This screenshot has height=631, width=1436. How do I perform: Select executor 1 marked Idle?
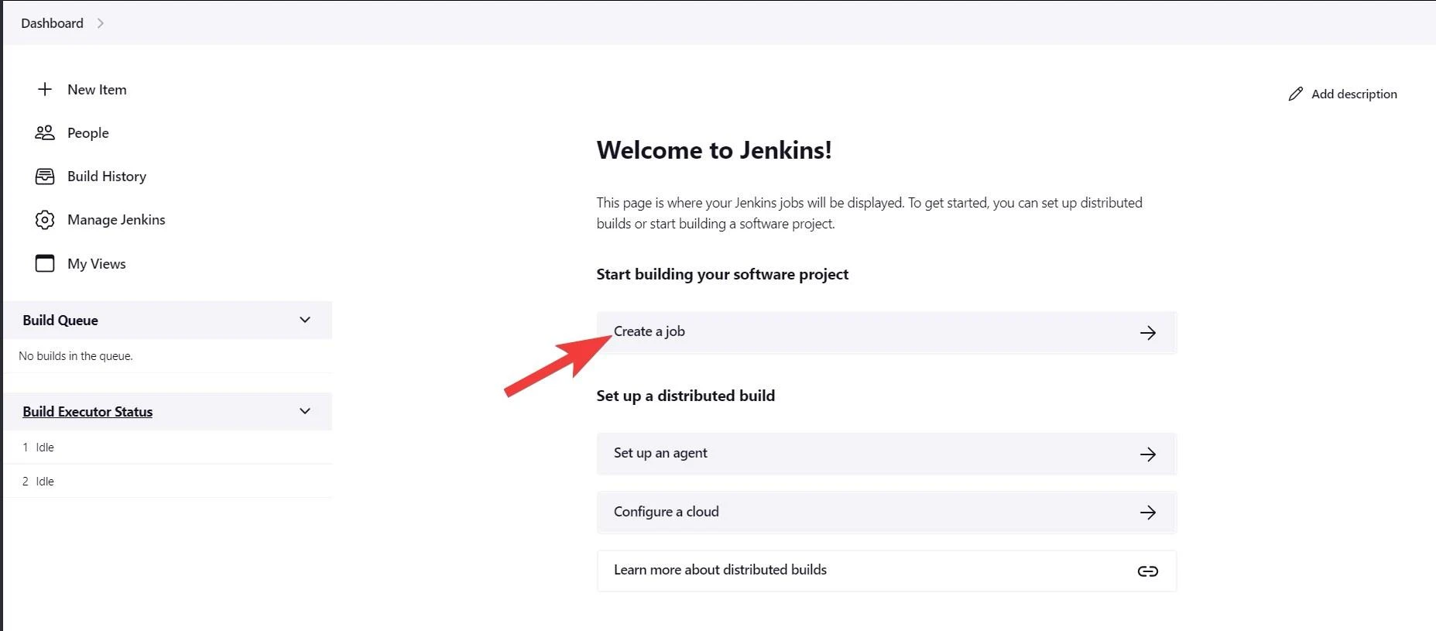37,447
